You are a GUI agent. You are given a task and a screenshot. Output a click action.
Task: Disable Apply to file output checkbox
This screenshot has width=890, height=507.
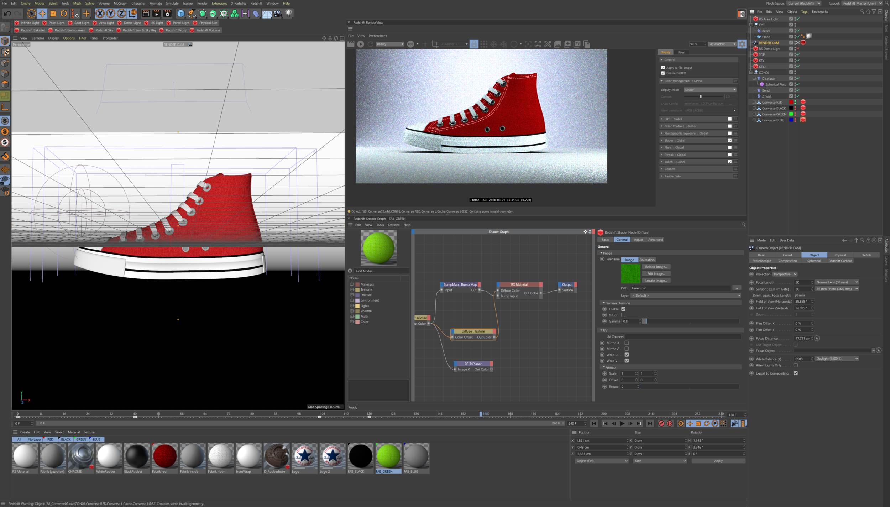pyautogui.click(x=663, y=68)
